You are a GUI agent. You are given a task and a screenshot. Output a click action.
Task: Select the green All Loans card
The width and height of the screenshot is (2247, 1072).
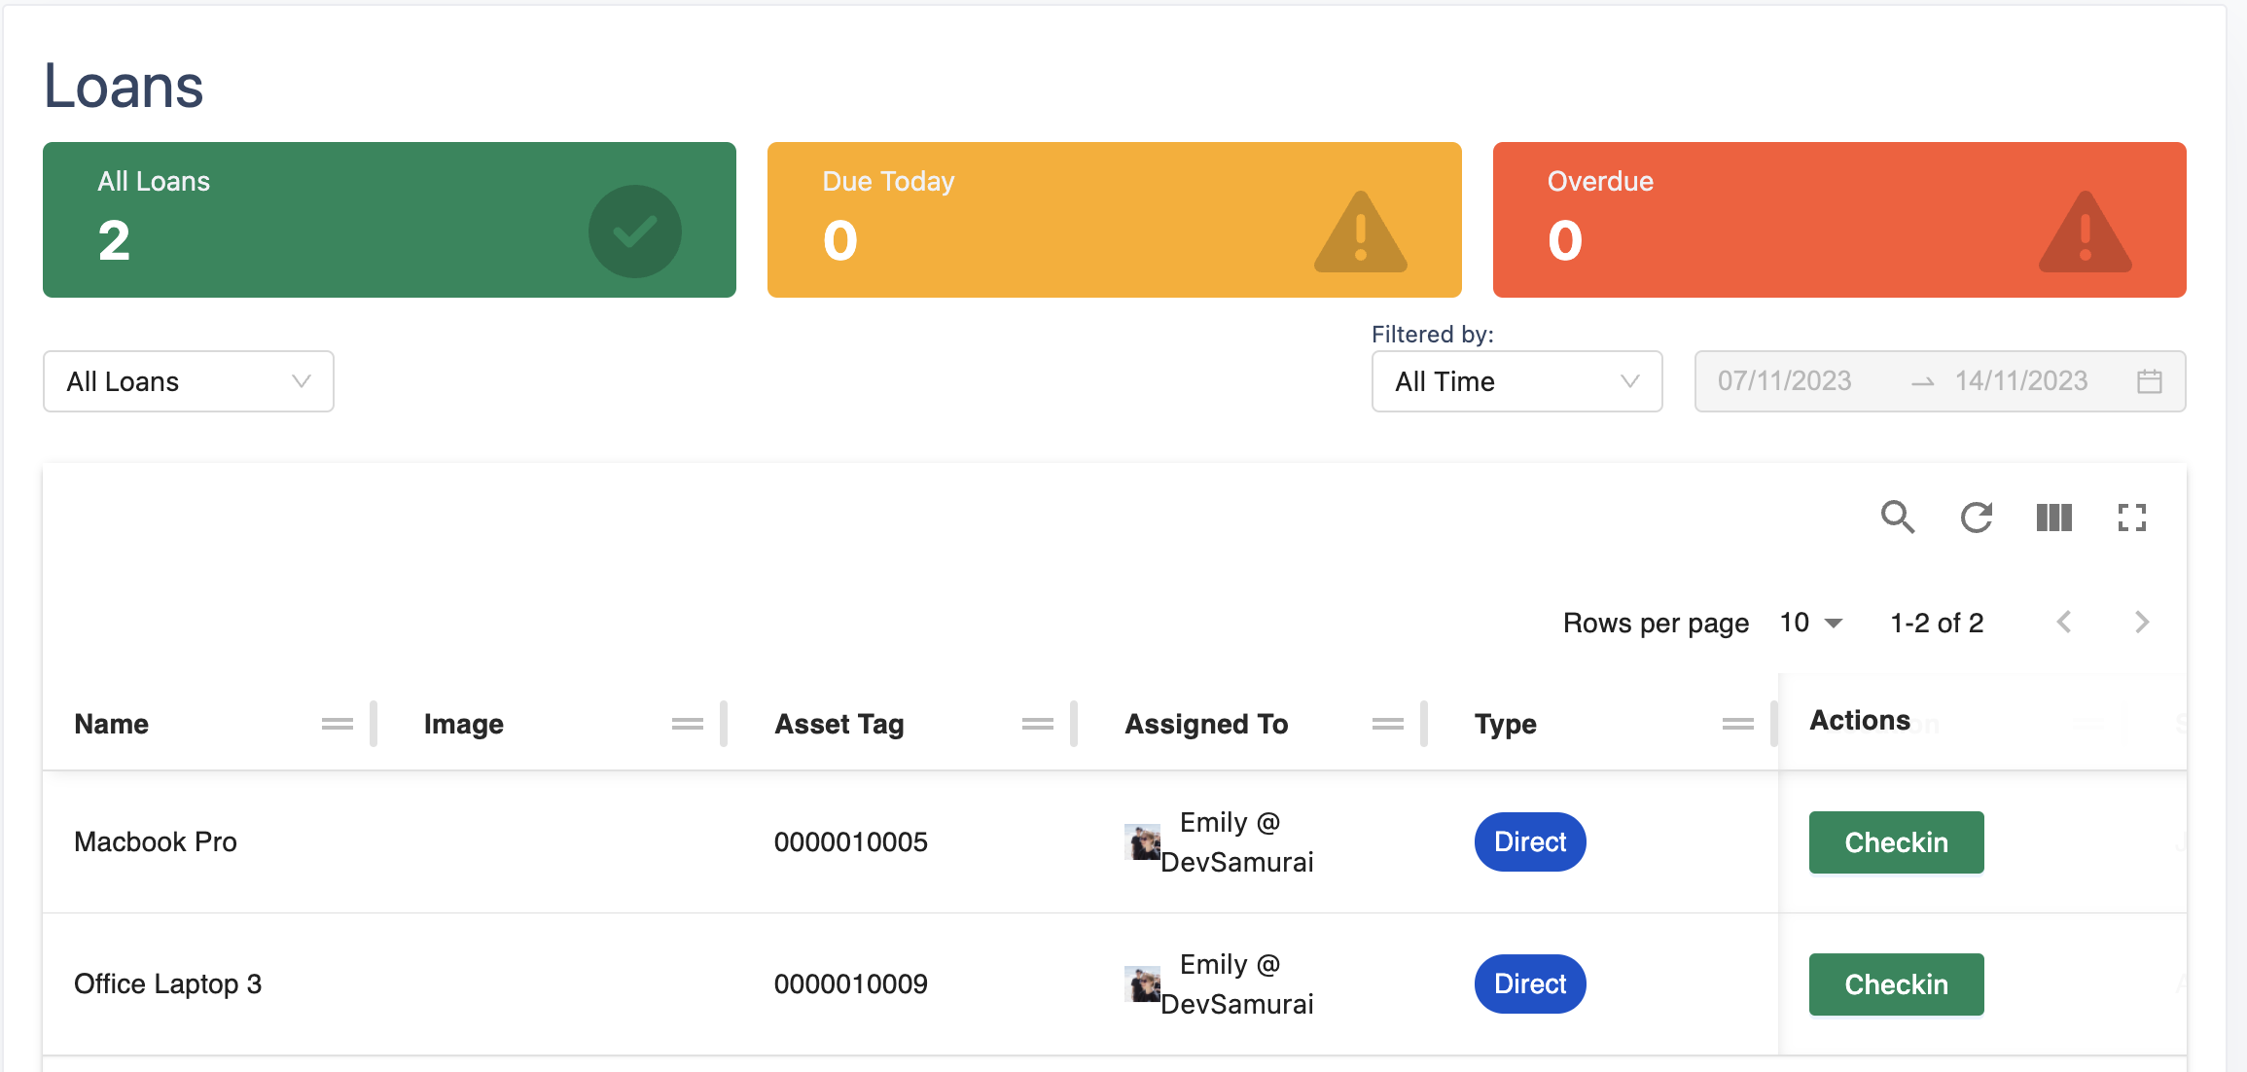click(x=389, y=220)
